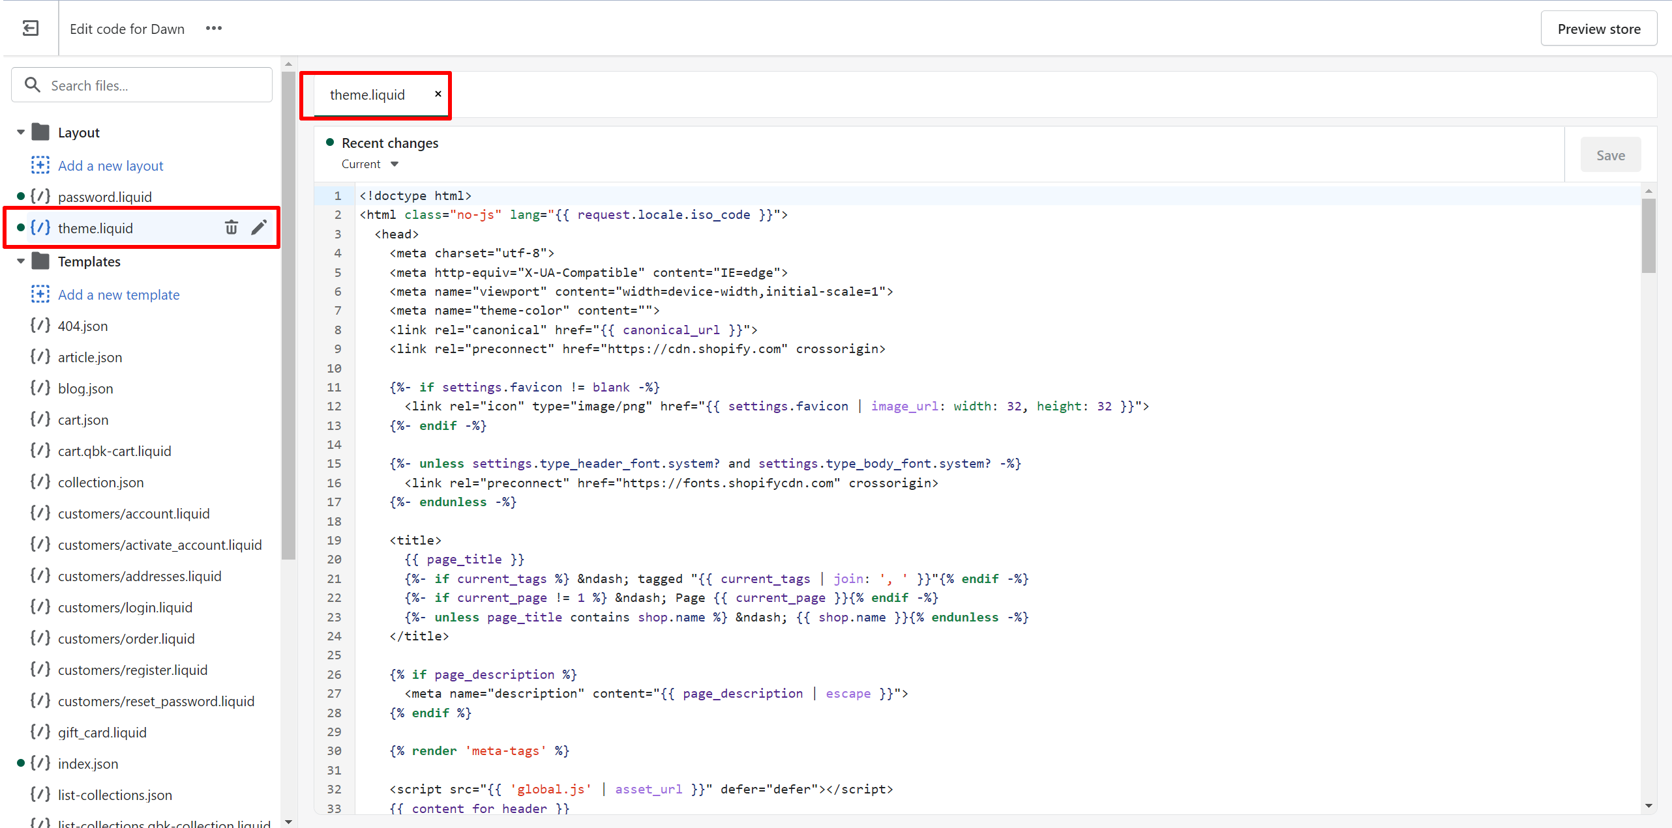Open customers/account.liquid file

(134, 513)
